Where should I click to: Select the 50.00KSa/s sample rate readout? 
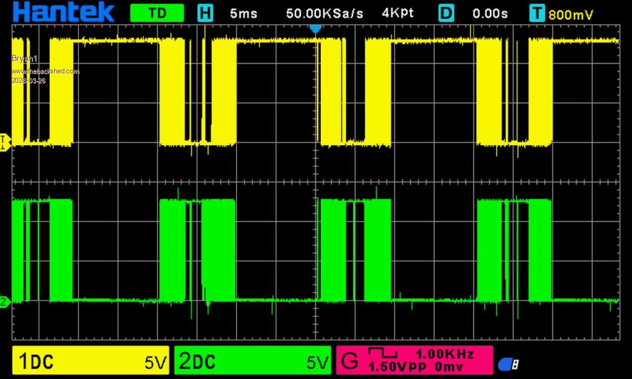tap(325, 13)
